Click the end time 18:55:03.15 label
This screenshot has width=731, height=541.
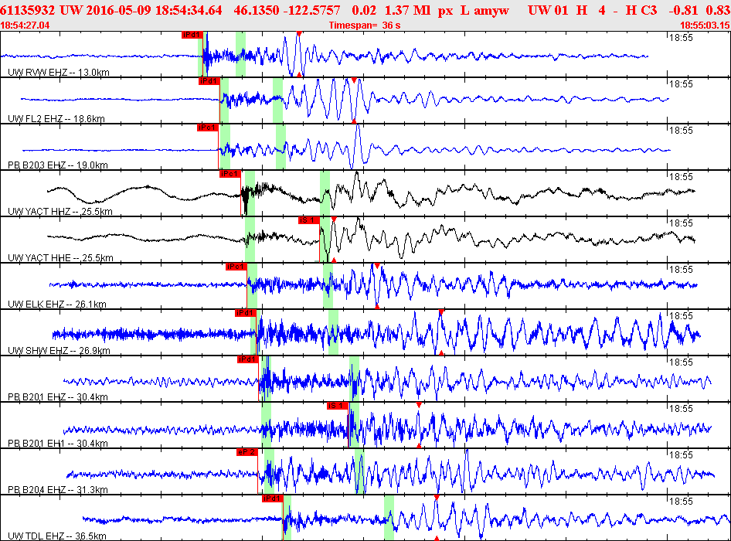705,26
